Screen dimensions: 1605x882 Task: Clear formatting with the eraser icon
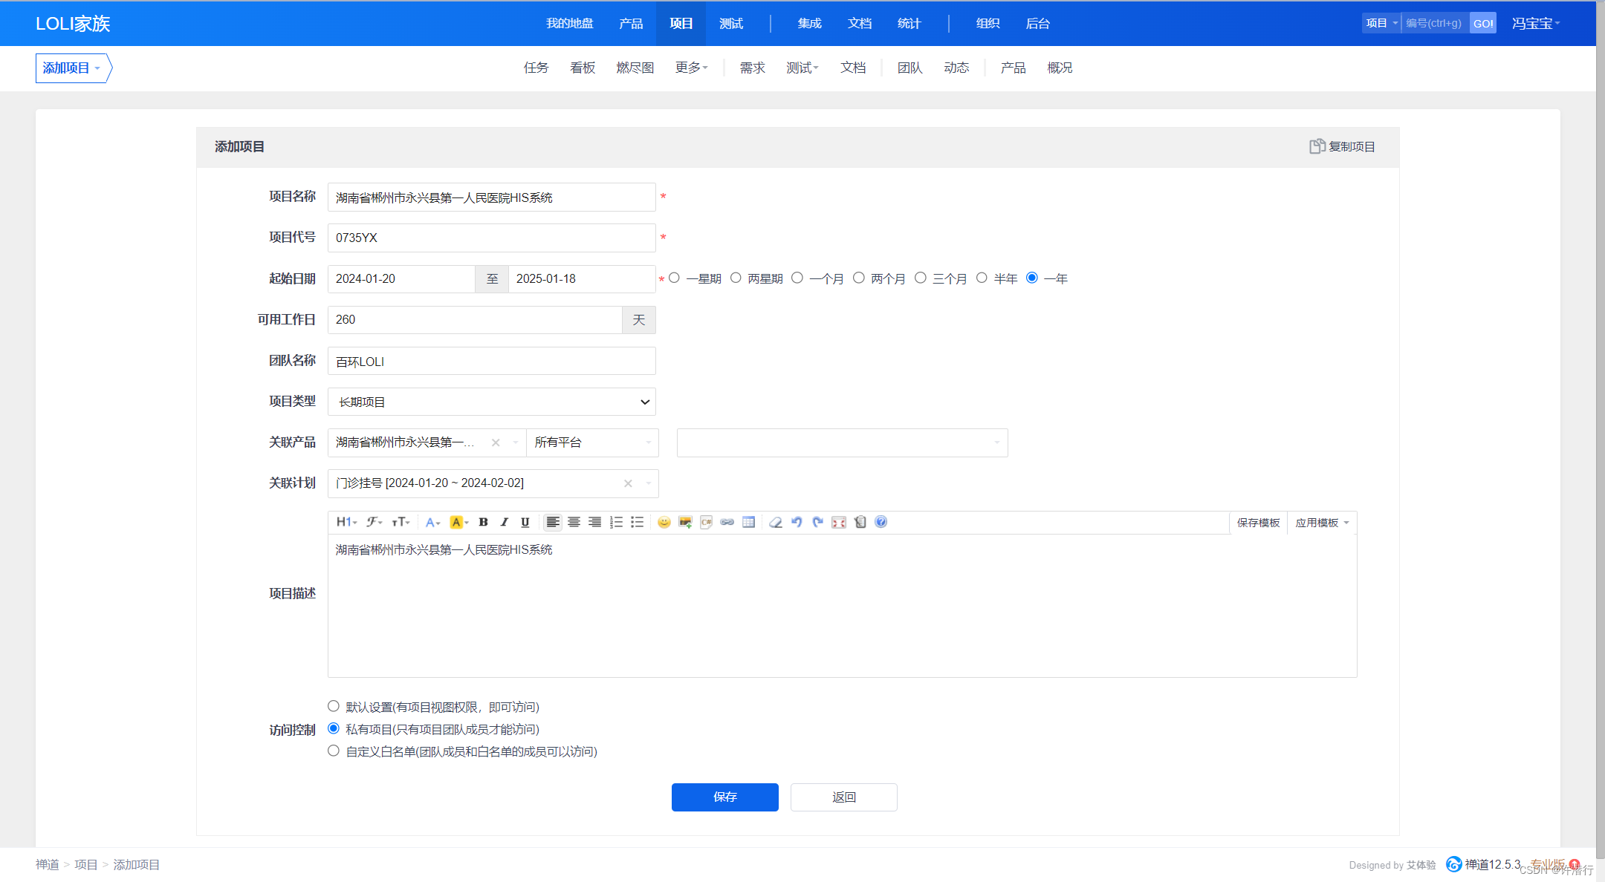pos(776,522)
